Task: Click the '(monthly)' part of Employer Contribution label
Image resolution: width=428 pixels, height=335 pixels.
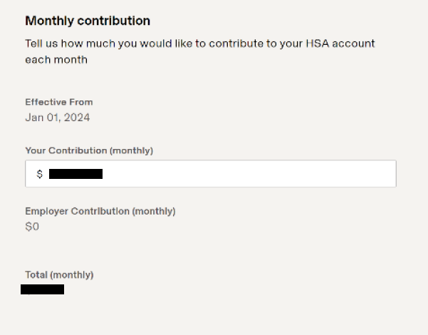Action: point(154,211)
